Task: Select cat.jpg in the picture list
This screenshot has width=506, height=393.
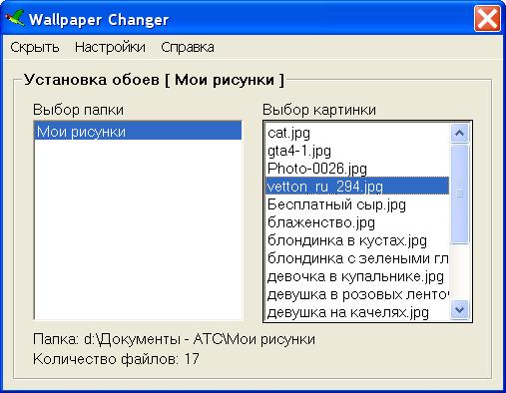Action: pos(357,133)
